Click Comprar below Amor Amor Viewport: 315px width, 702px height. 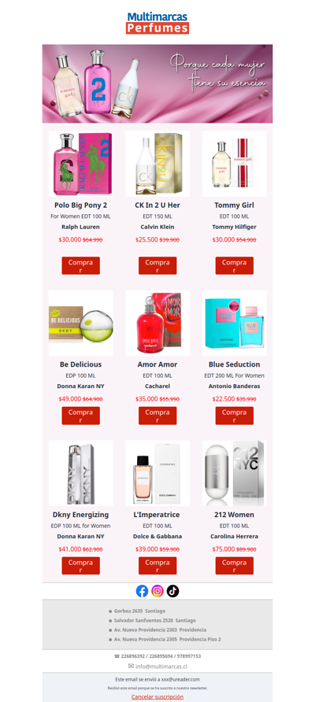coord(157,416)
